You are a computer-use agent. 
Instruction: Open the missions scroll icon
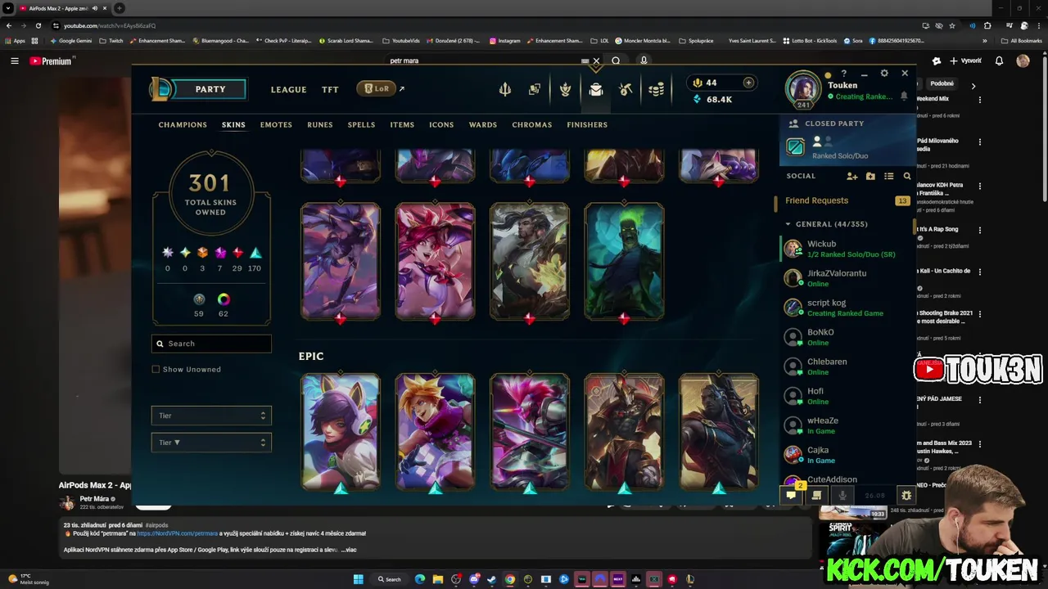click(x=816, y=495)
